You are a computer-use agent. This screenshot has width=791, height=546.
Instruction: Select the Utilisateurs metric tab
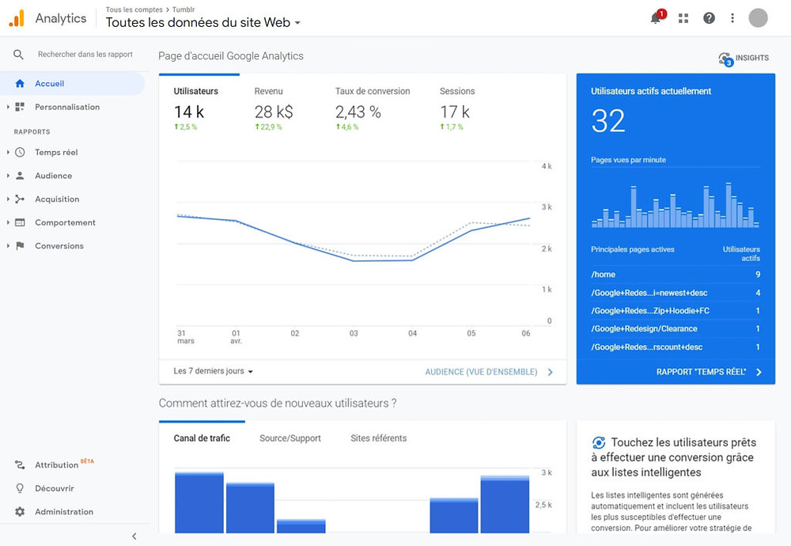[x=199, y=108]
